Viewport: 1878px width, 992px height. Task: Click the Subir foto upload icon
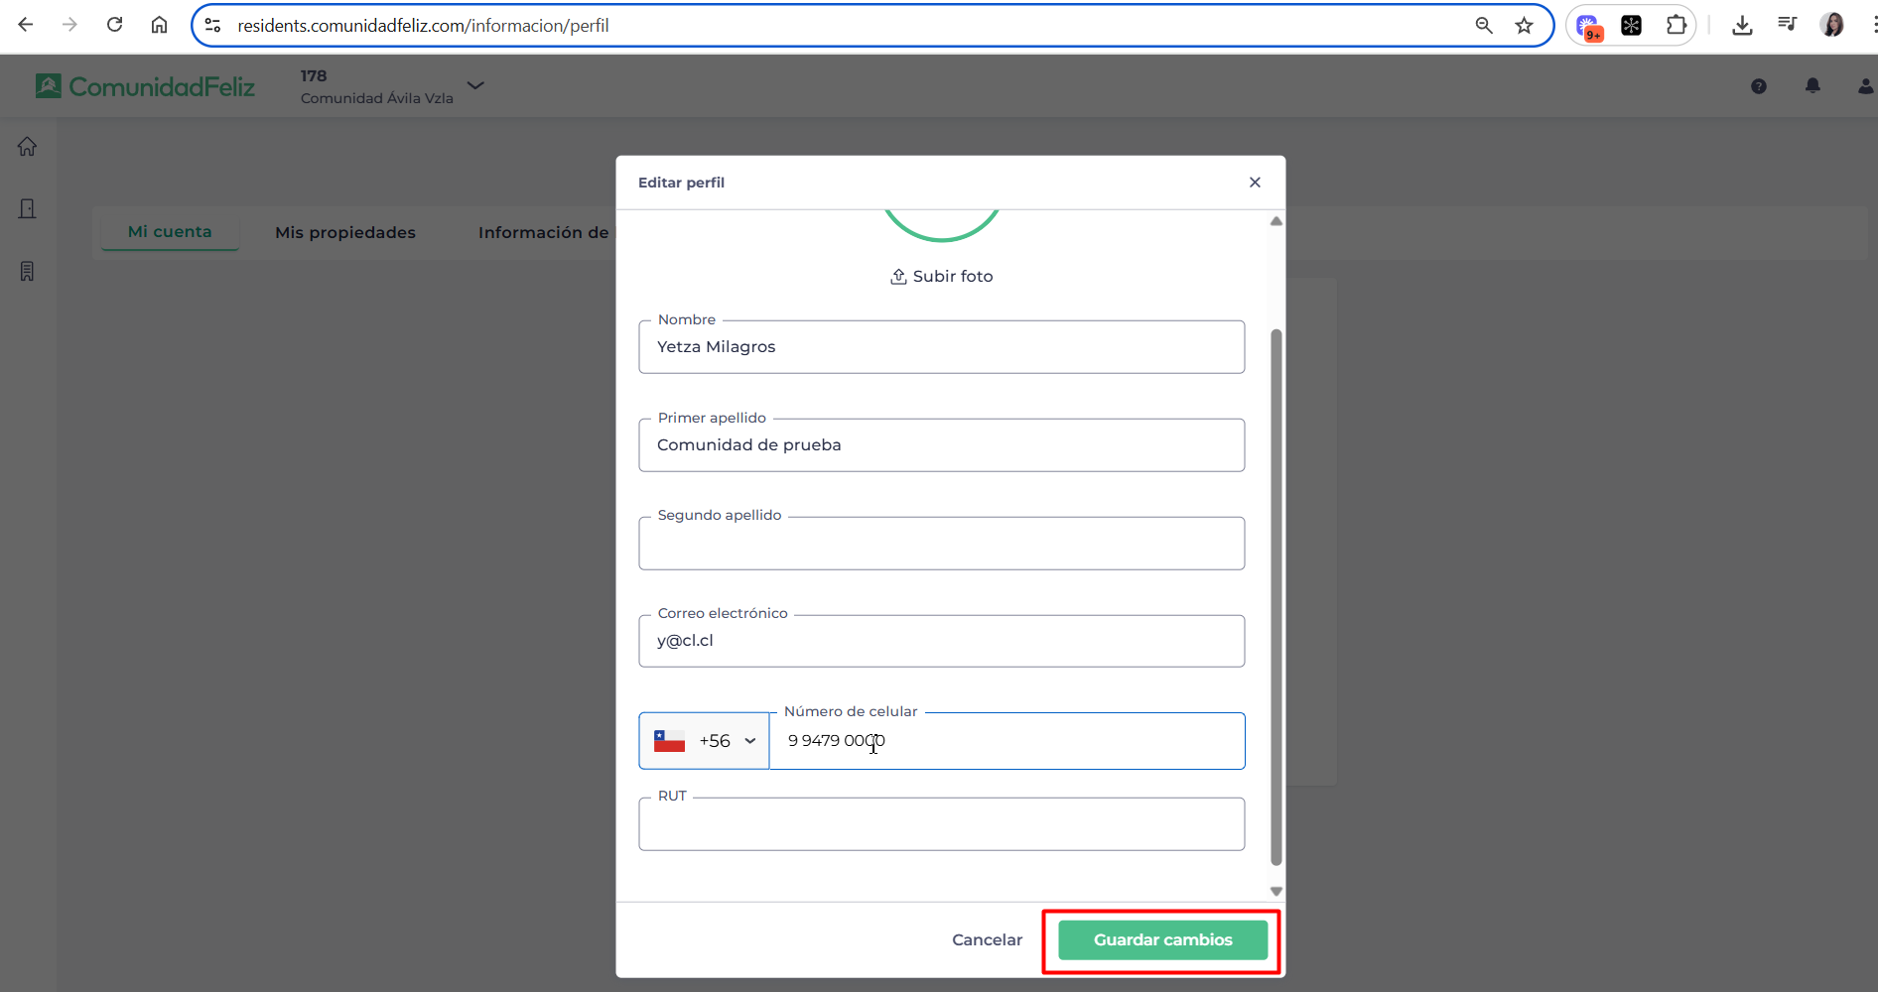pyautogui.click(x=897, y=277)
